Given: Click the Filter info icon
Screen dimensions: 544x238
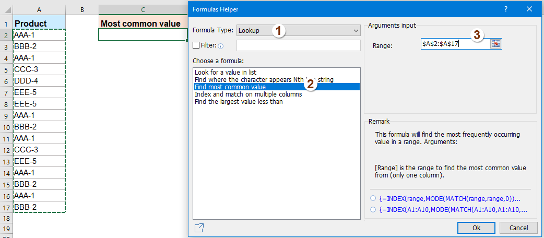Looking at the screenshot, I should pyautogui.click(x=220, y=46).
